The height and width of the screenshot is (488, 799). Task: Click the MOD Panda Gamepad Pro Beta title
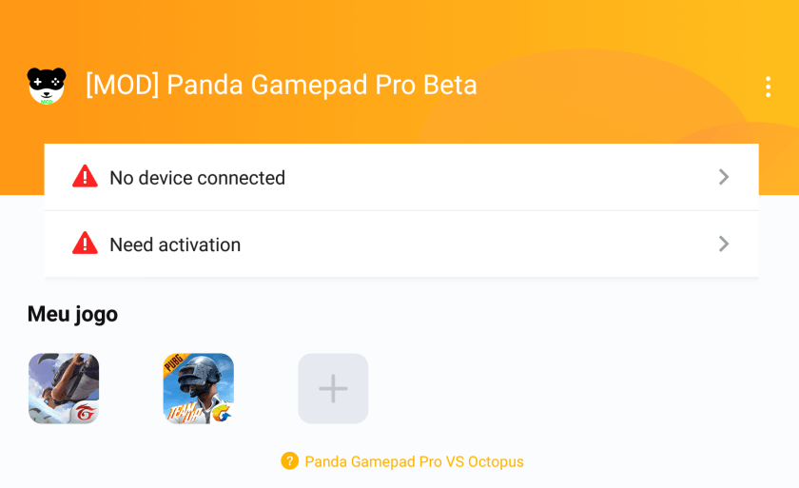tap(282, 86)
